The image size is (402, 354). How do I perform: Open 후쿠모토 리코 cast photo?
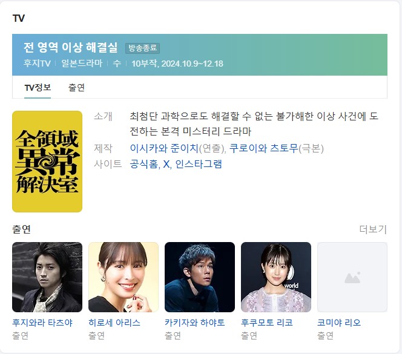276,277
